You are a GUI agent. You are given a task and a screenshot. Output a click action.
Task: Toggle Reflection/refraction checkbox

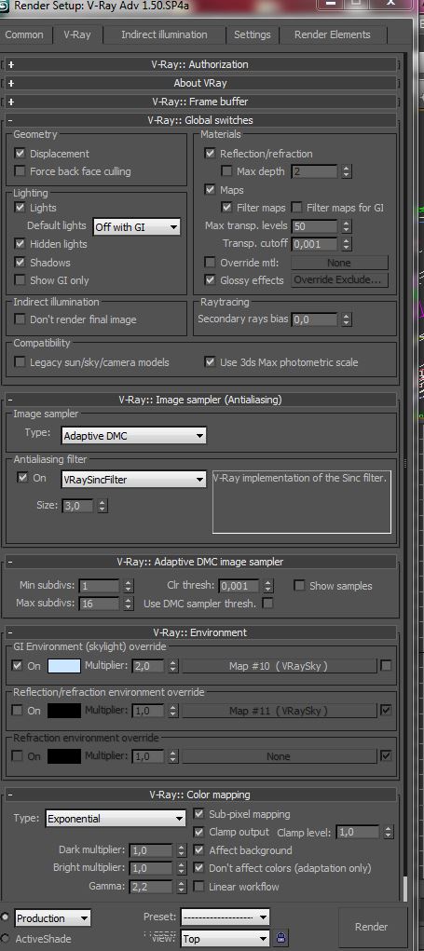(x=210, y=154)
